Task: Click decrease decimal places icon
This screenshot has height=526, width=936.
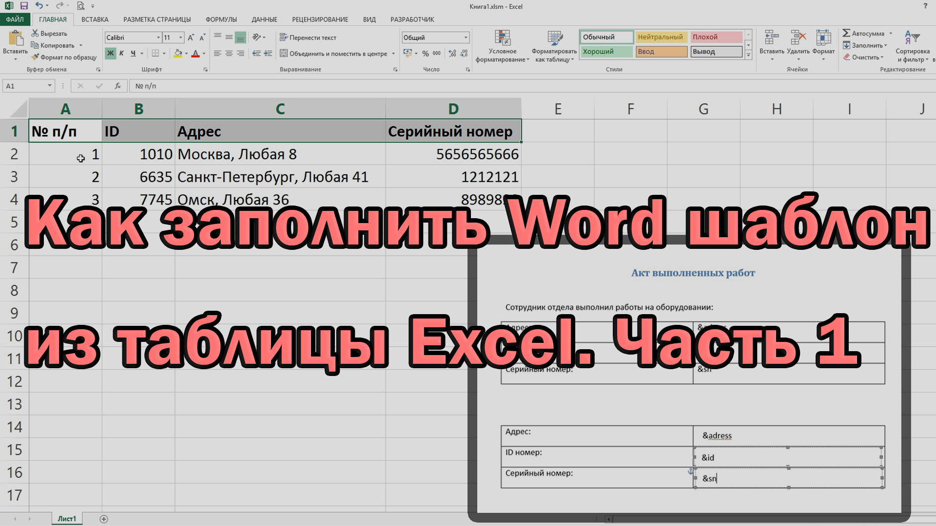Action: [464, 53]
